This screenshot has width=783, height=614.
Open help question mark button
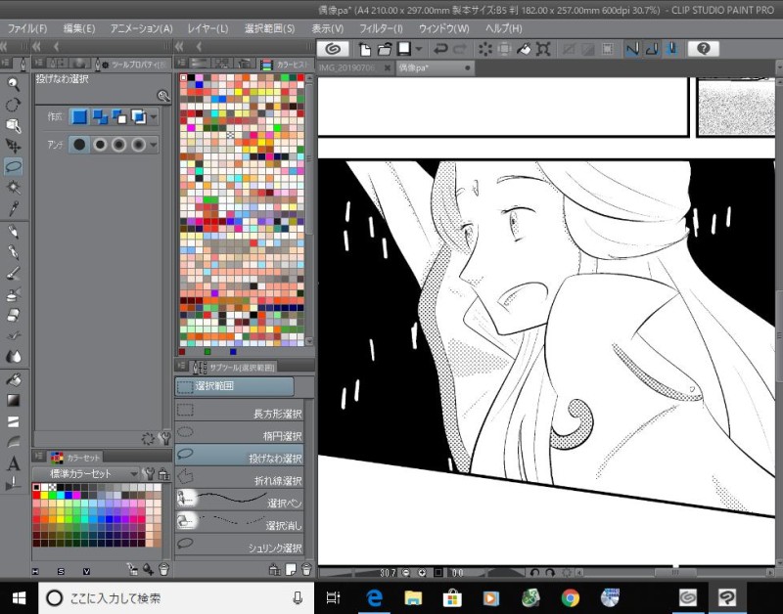click(703, 49)
